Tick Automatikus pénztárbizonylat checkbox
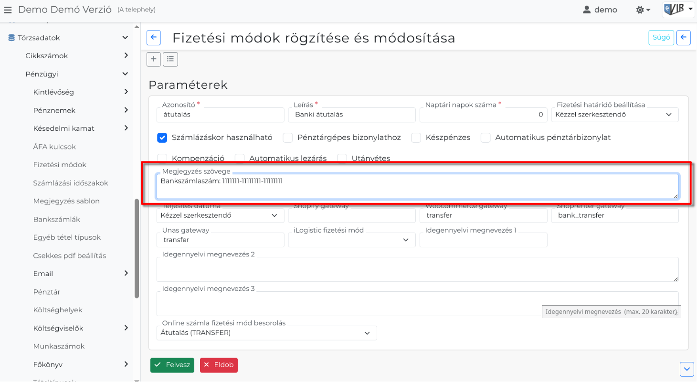Screen dimensions: 697x382 [486, 138]
